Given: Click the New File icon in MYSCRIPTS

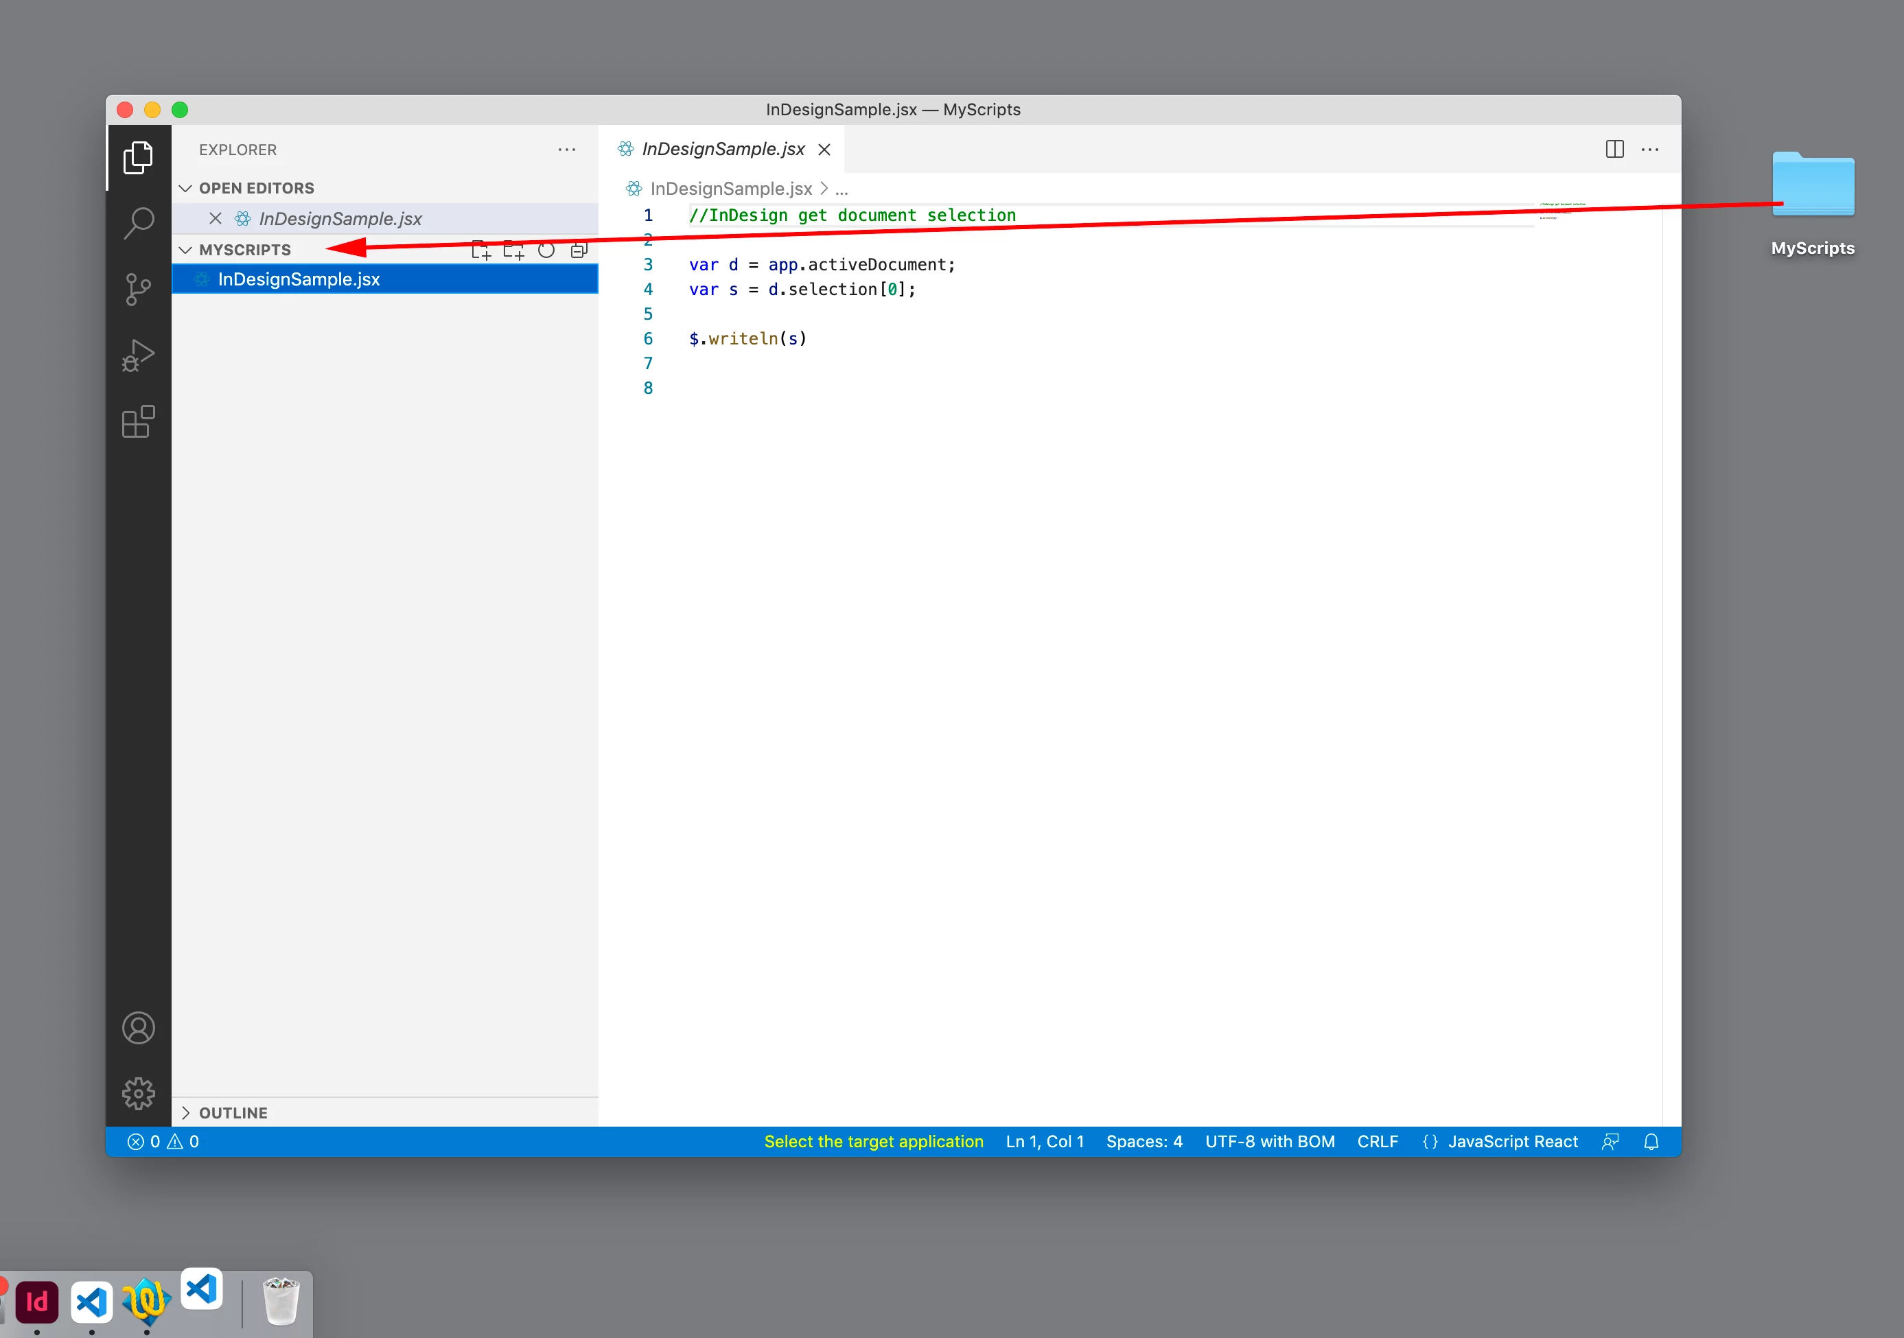Looking at the screenshot, I should (x=481, y=250).
